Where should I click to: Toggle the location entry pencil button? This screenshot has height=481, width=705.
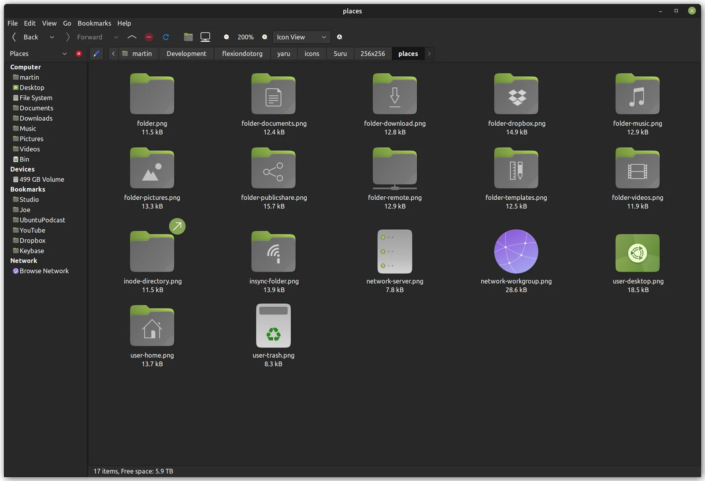pos(96,53)
